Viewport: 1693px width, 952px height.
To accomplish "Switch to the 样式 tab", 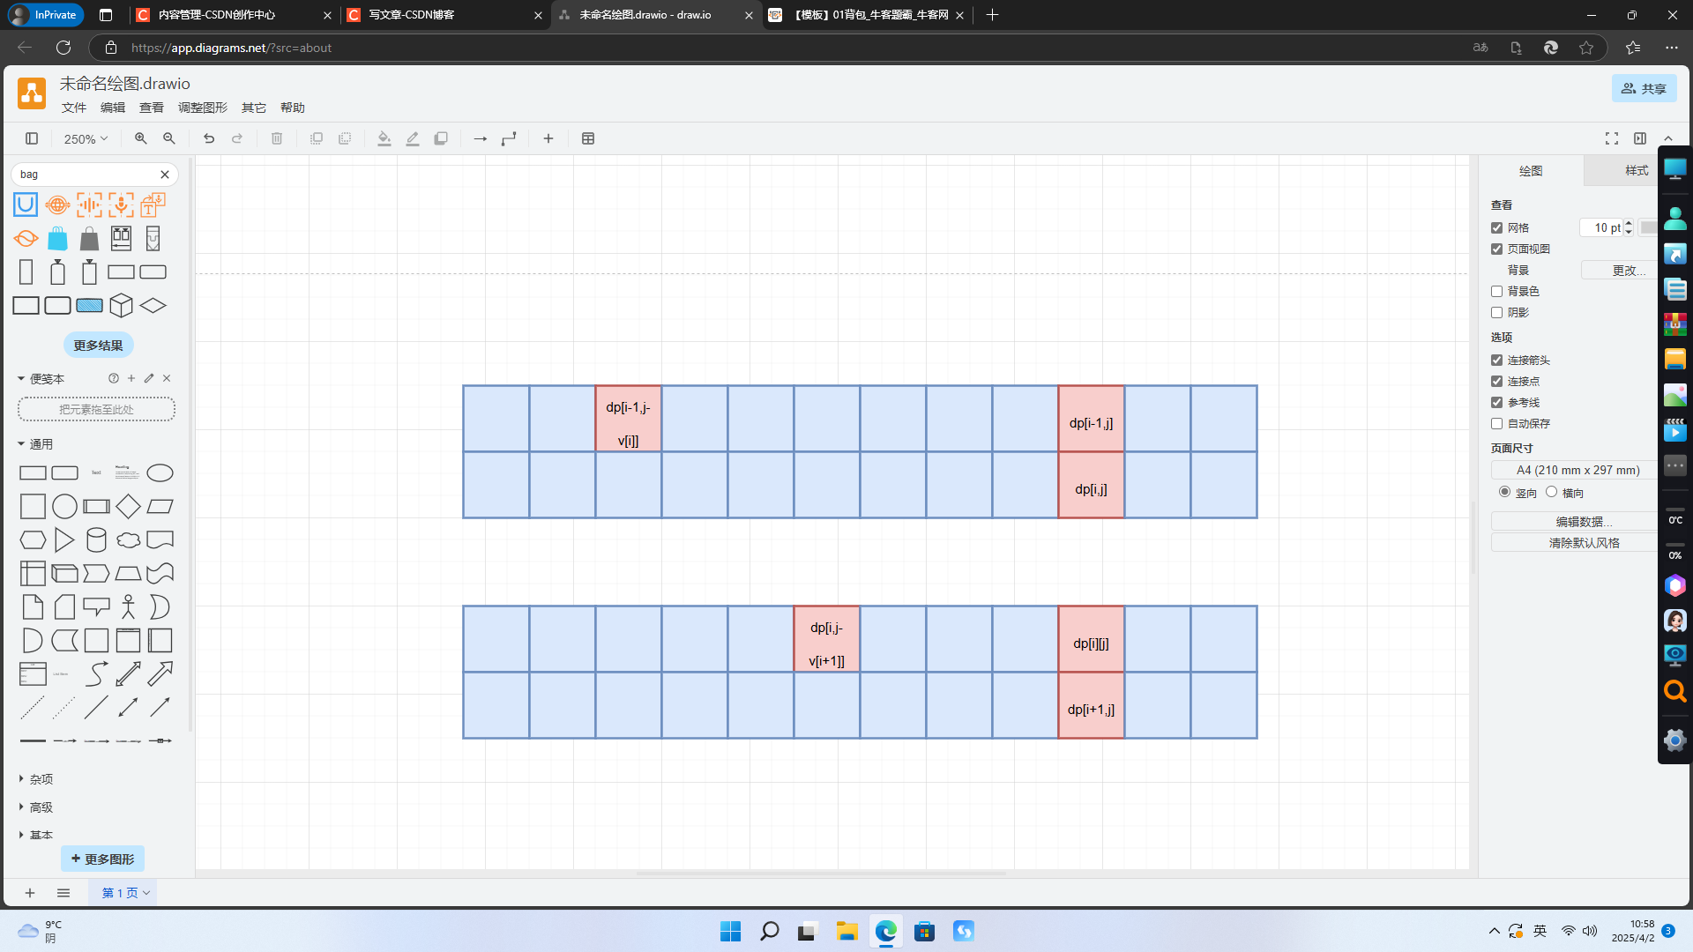I will pyautogui.click(x=1636, y=170).
